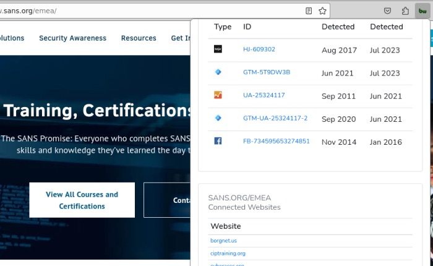
Task: Click the Website column header
Action: pos(226,226)
